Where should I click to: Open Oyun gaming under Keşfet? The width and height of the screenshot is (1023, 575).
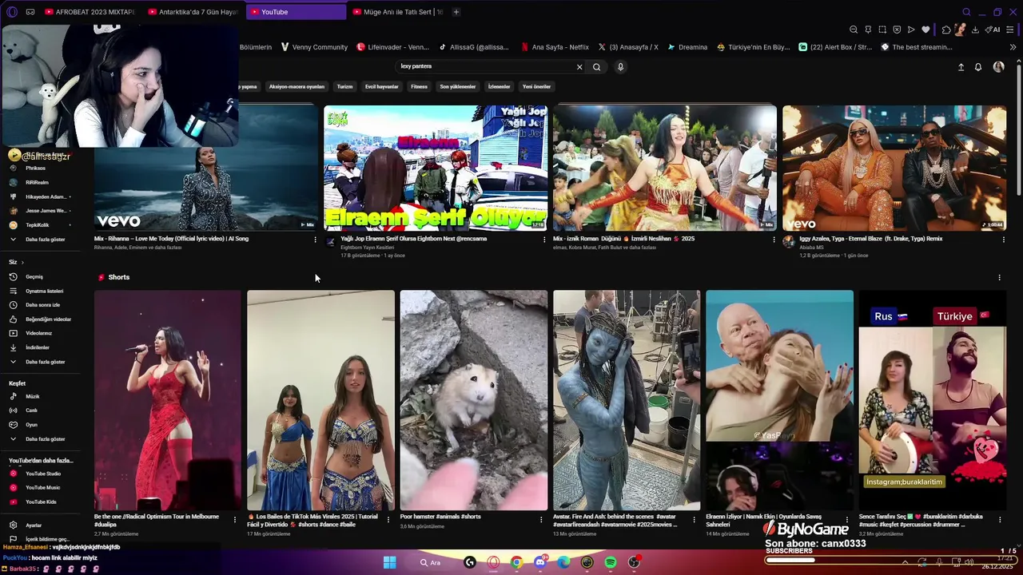tap(31, 425)
